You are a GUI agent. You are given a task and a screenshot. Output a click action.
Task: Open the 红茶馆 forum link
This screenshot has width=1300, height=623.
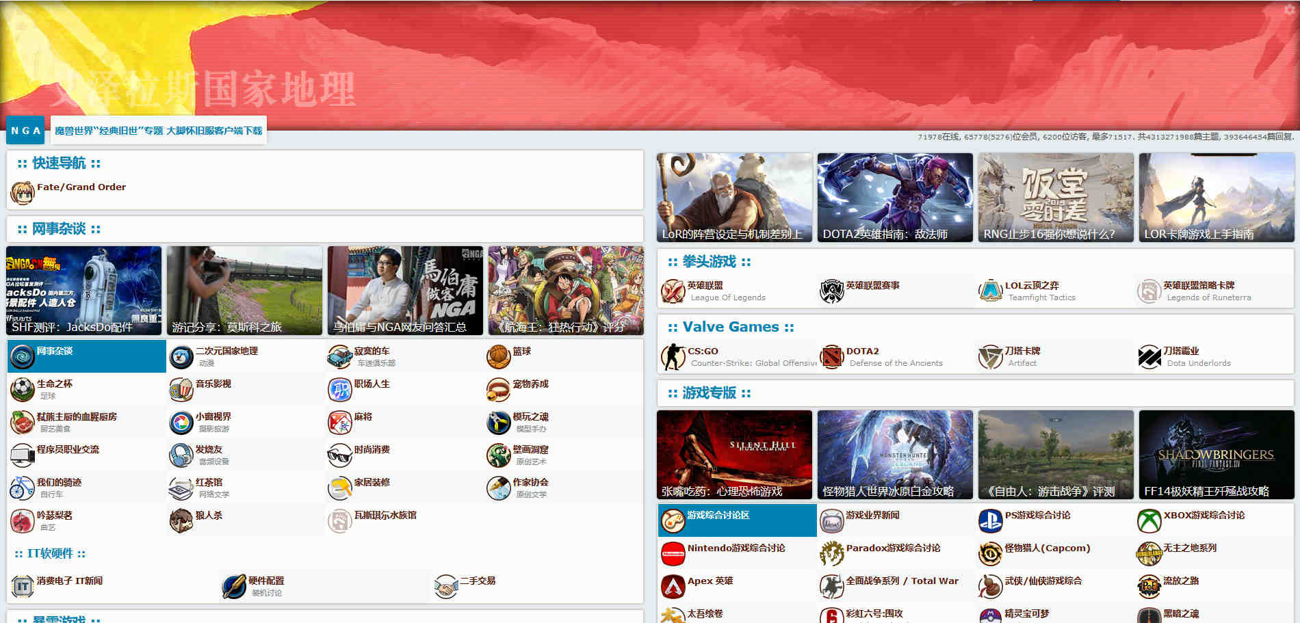pyautogui.click(x=209, y=483)
